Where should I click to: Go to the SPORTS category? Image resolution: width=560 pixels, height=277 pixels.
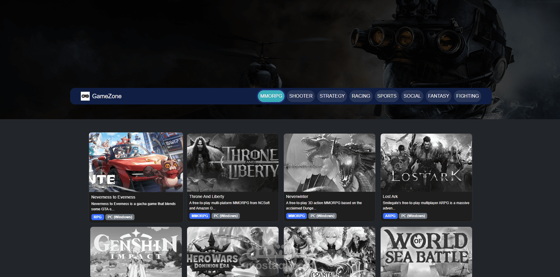[x=387, y=96]
